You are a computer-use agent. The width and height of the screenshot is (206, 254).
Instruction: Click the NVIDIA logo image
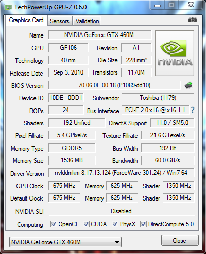click(x=175, y=53)
